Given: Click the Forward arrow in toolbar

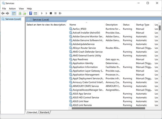Looking at the screenshot, I should pyautogui.click(x=7, y=13).
